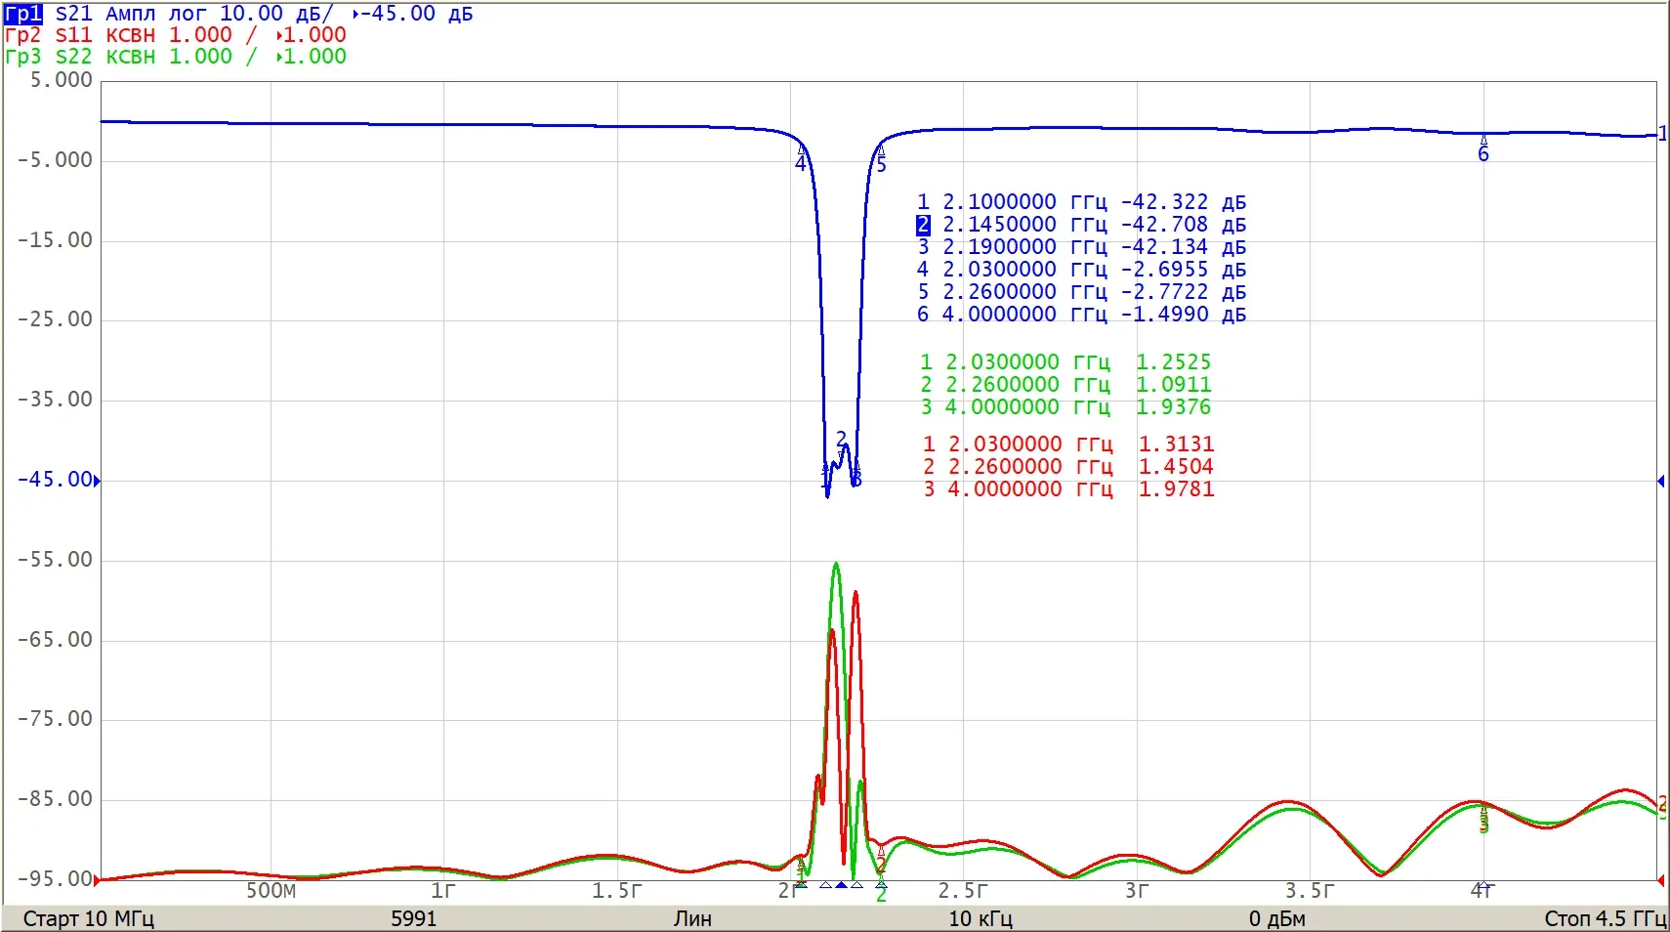1670x932 pixels.
Task: Select green marker row with value 1.2525
Action: point(1065,362)
